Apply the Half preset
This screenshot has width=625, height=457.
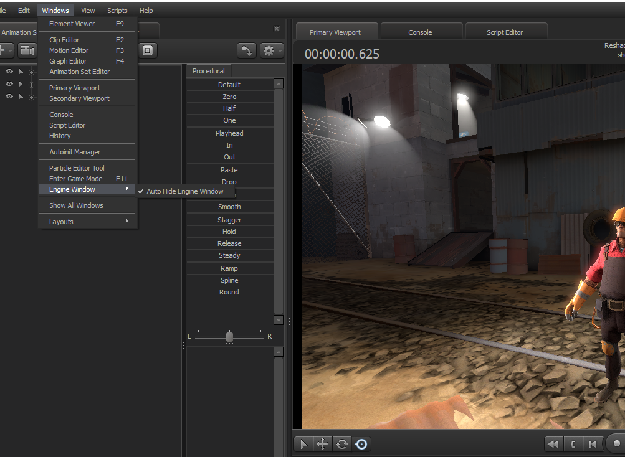click(x=229, y=108)
